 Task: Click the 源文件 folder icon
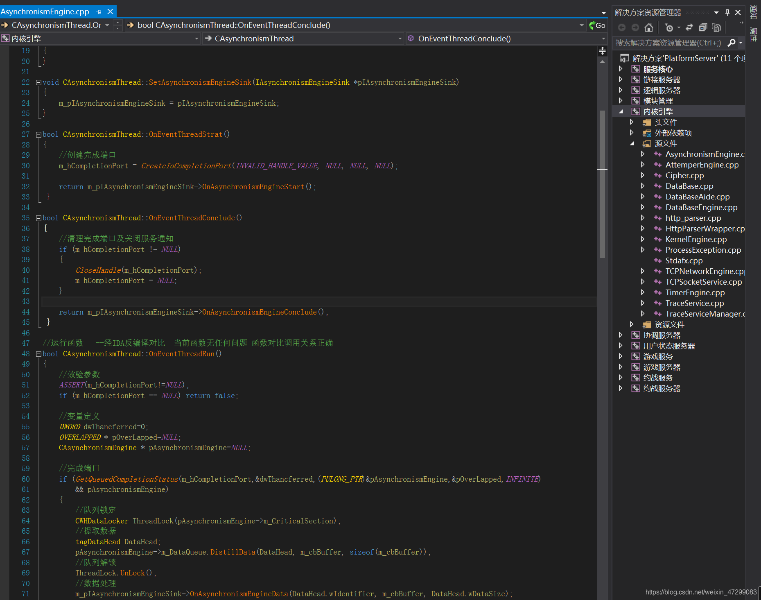tap(647, 143)
